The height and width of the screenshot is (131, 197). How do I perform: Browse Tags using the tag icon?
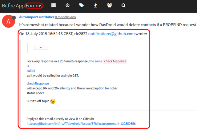click(x=81, y=5)
